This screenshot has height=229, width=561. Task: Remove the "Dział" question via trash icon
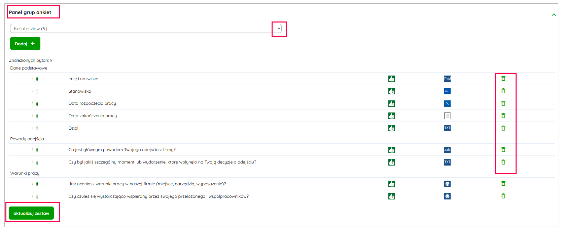(x=503, y=128)
